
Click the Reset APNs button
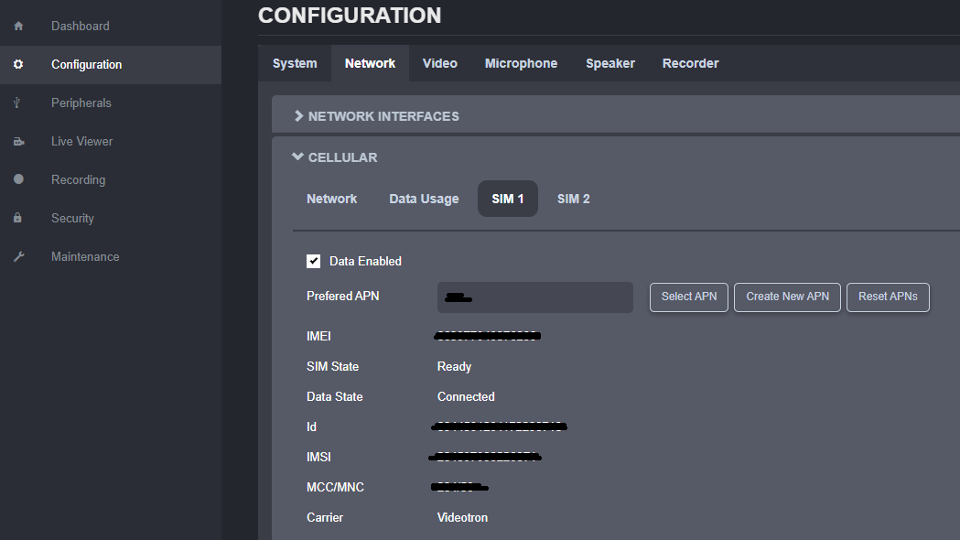pos(888,297)
